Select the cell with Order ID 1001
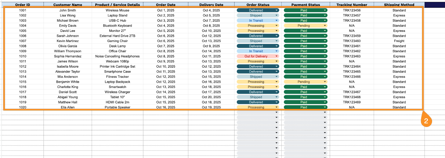This screenshot has height=158, width=445. click(23, 10)
